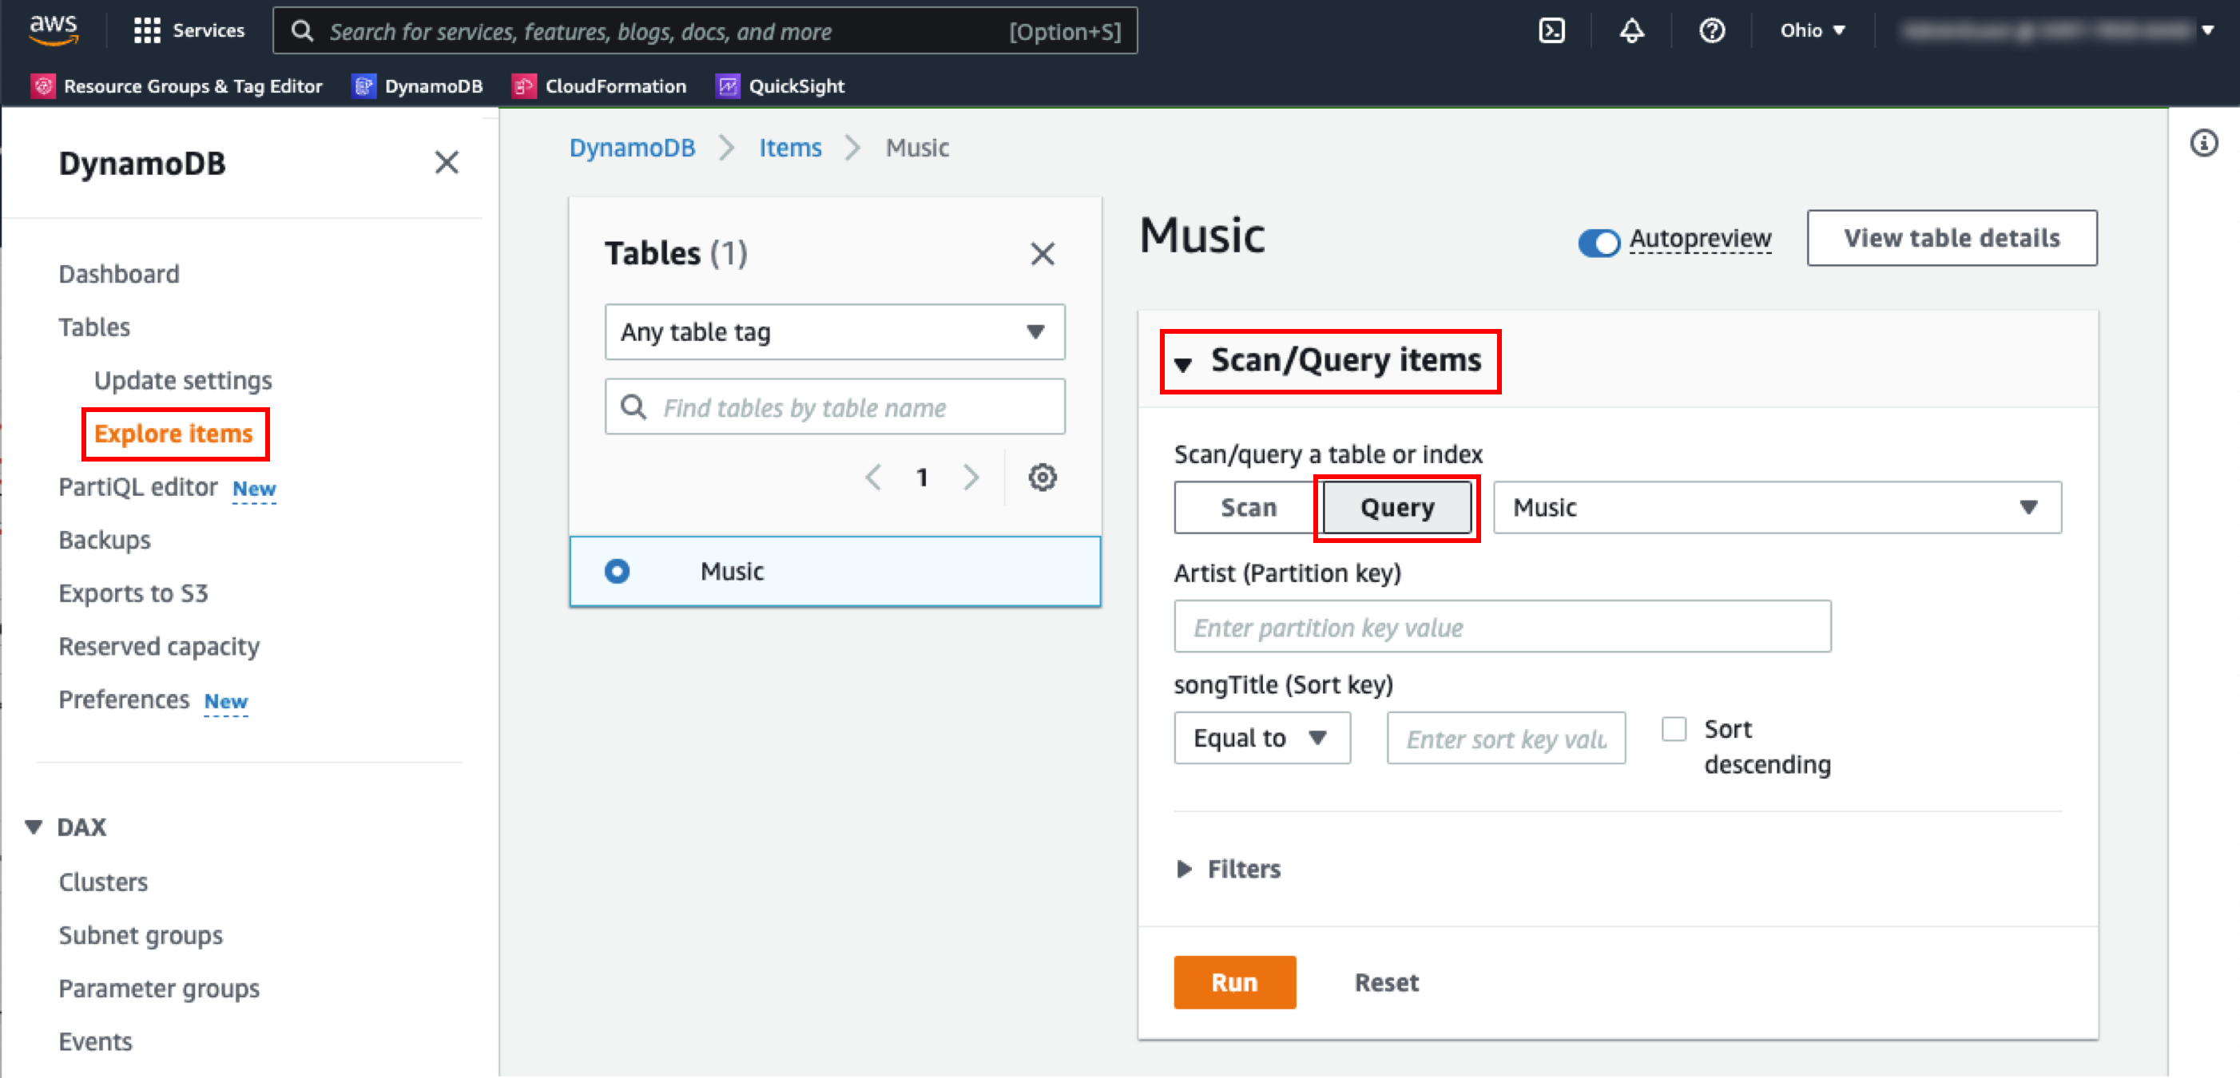Click View table details button
The image size is (2240, 1078).
(1952, 238)
